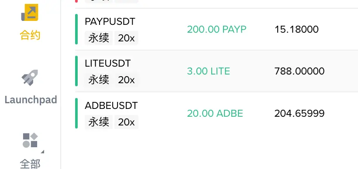Click the 20x leverage tag for LITEUSDT
358x169 pixels.
click(126, 80)
